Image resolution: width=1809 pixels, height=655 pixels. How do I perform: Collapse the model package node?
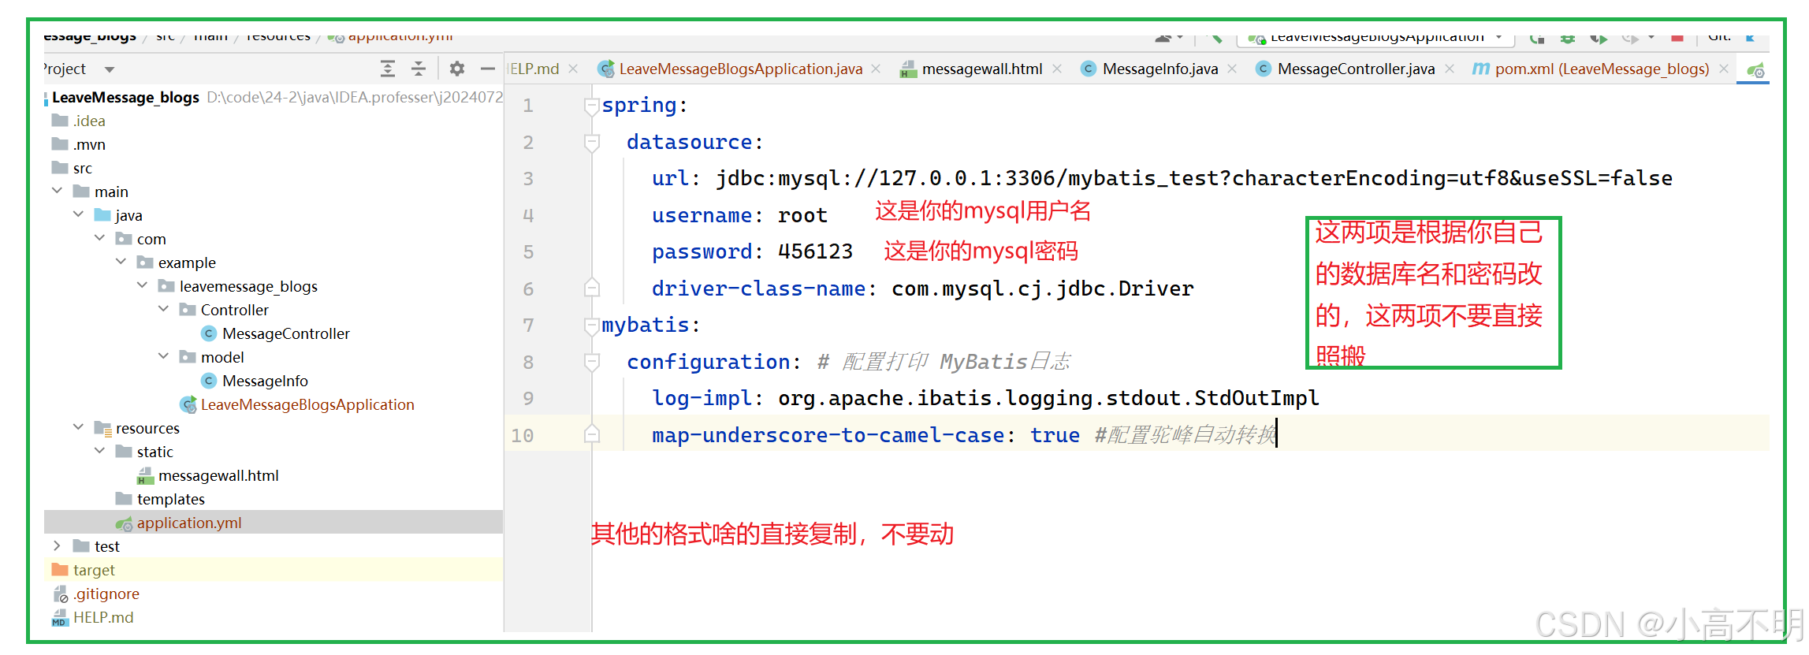(x=163, y=356)
